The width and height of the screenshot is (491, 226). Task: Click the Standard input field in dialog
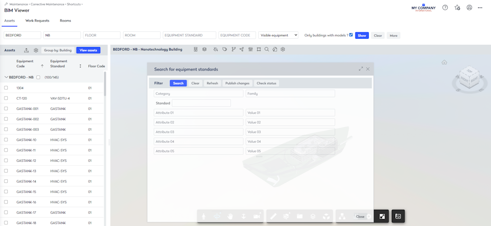coord(201,103)
